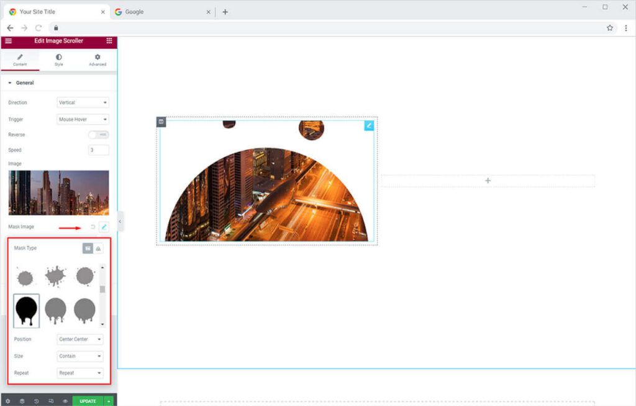This screenshot has height=406, width=636.
Task: Reset the Mask Image setting
Action: coord(93,227)
